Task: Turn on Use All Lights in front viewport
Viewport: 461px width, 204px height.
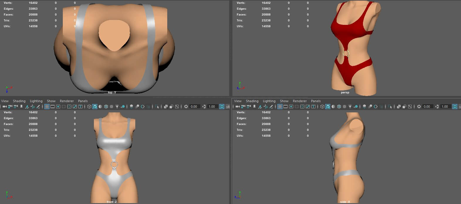Action: pyautogui.click(x=117, y=107)
